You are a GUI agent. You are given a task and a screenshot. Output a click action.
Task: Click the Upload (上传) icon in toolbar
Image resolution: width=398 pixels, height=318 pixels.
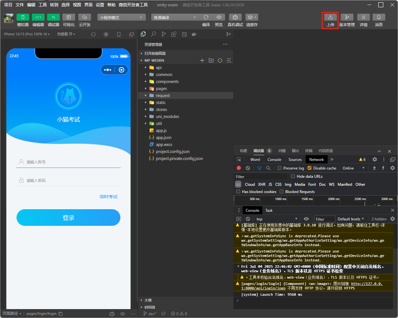click(x=330, y=17)
